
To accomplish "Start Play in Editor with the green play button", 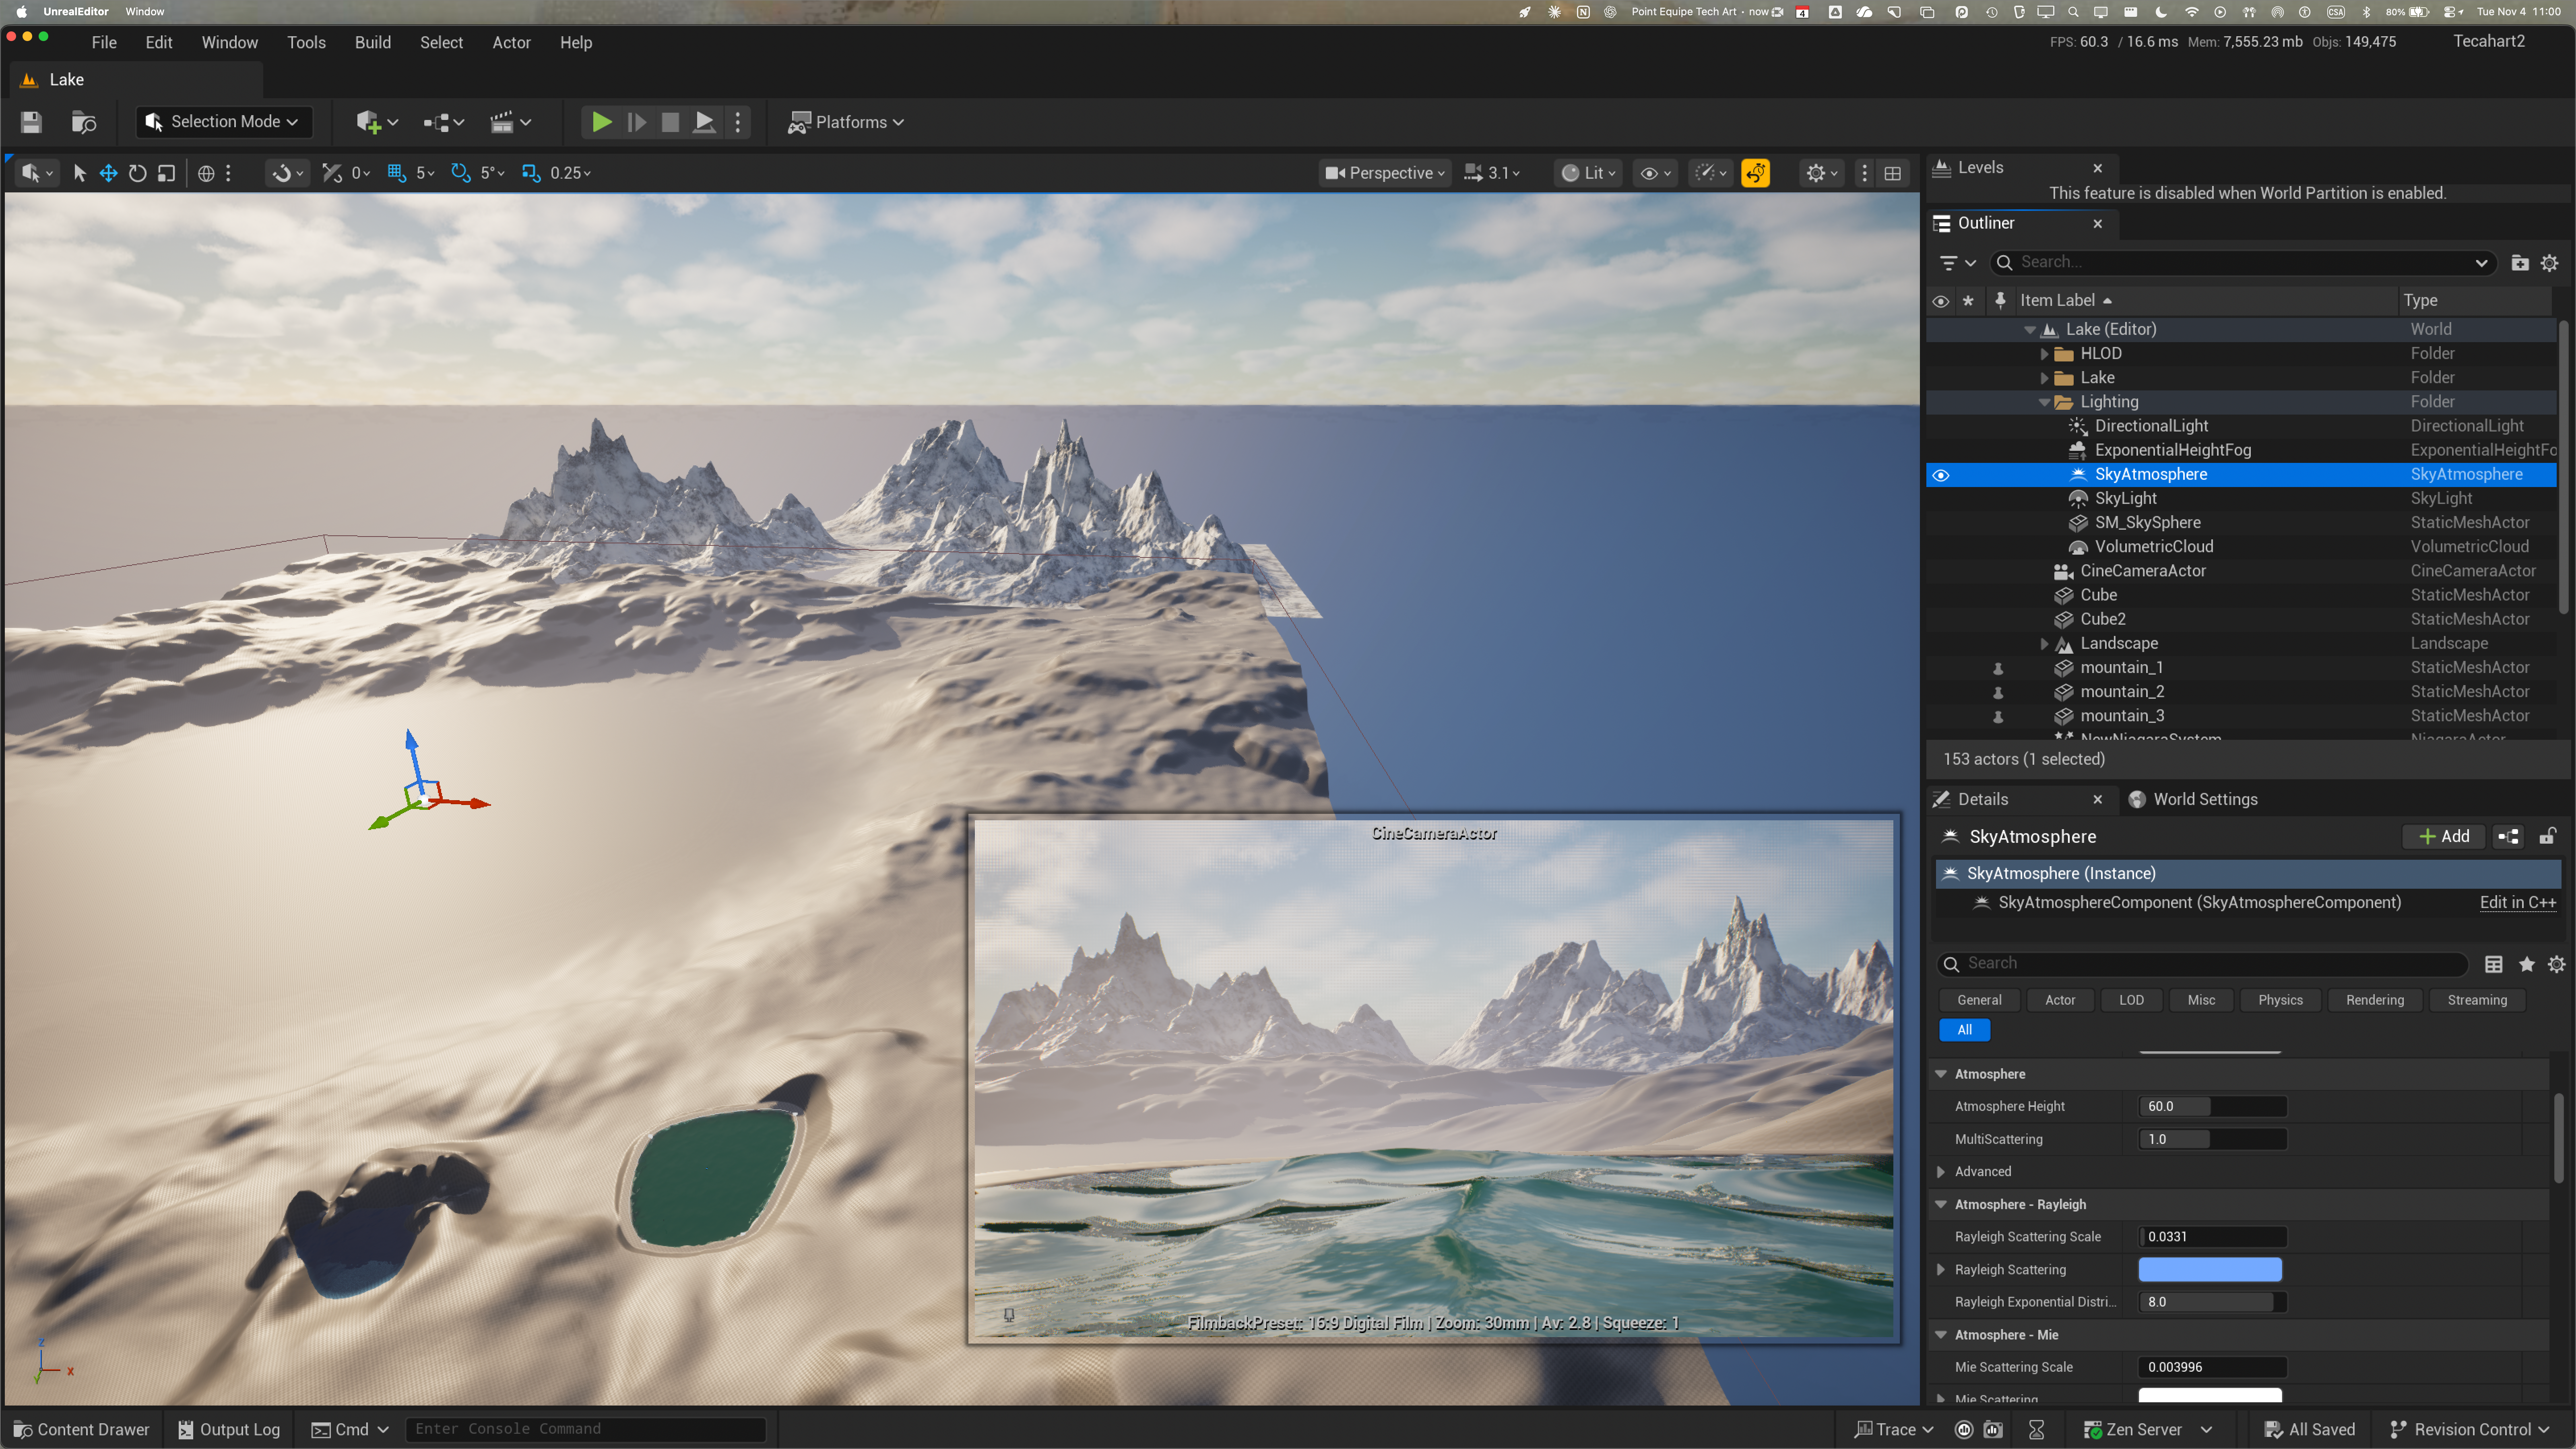I will [601, 122].
